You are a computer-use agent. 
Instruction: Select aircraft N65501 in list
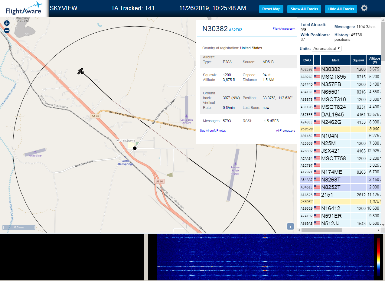pyautogui.click(x=341, y=92)
